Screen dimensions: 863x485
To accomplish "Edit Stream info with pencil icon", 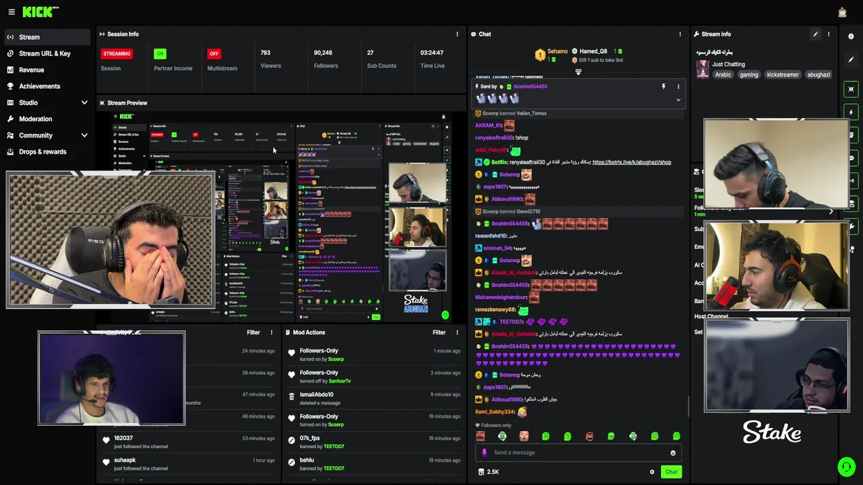I will click(x=815, y=34).
